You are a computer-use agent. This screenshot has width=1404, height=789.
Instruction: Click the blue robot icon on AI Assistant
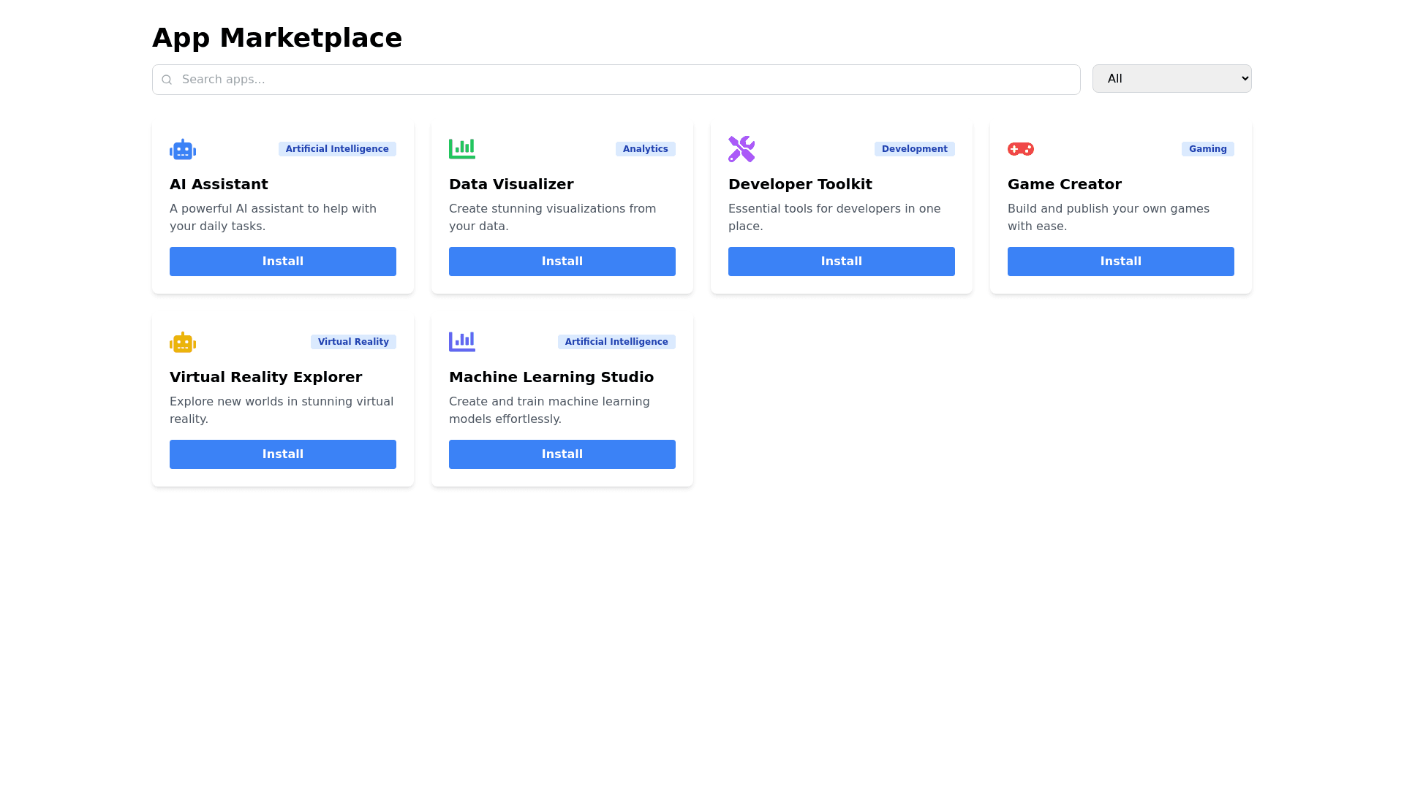point(183,149)
